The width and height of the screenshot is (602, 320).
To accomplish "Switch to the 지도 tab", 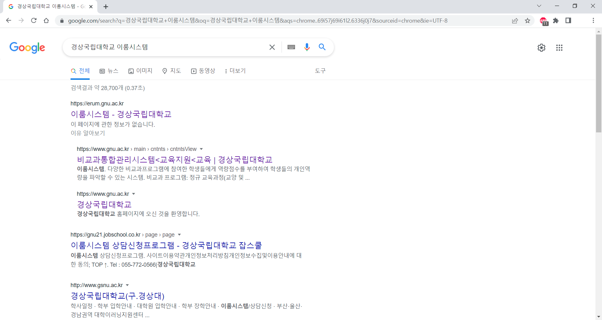I will click(172, 71).
